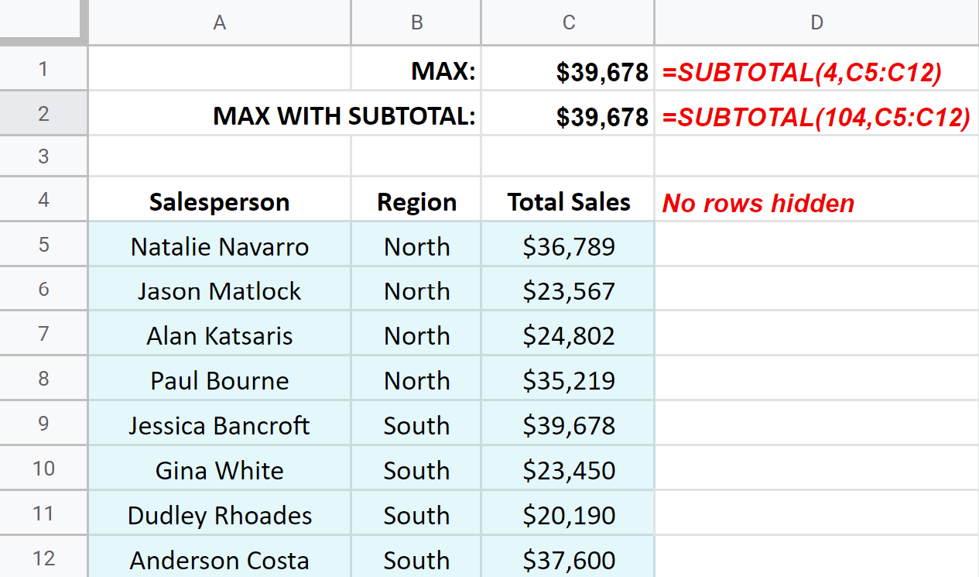Image resolution: width=979 pixels, height=577 pixels.
Task: Select the $20,190 sales cell
Action: click(x=568, y=513)
